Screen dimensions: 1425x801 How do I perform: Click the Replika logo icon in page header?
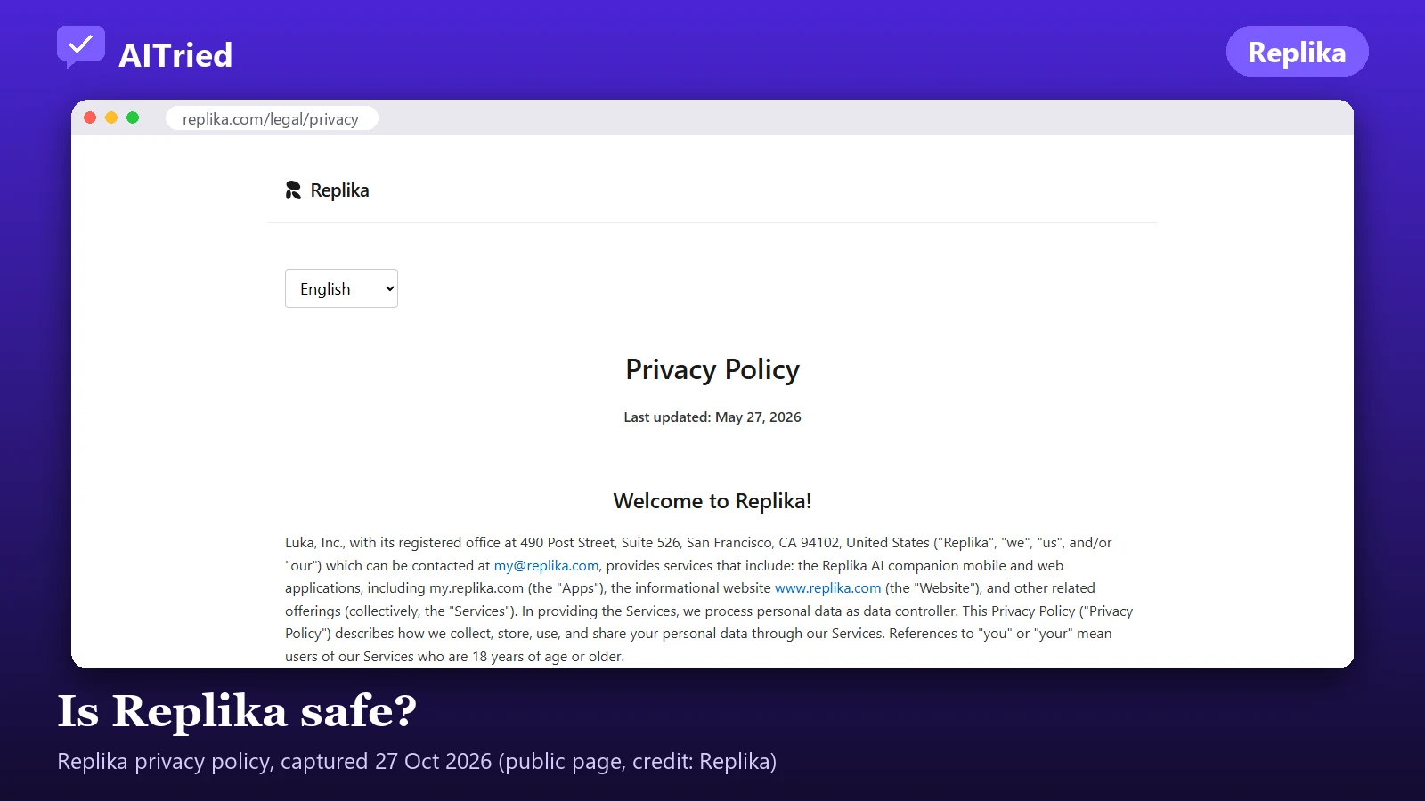pos(293,190)
